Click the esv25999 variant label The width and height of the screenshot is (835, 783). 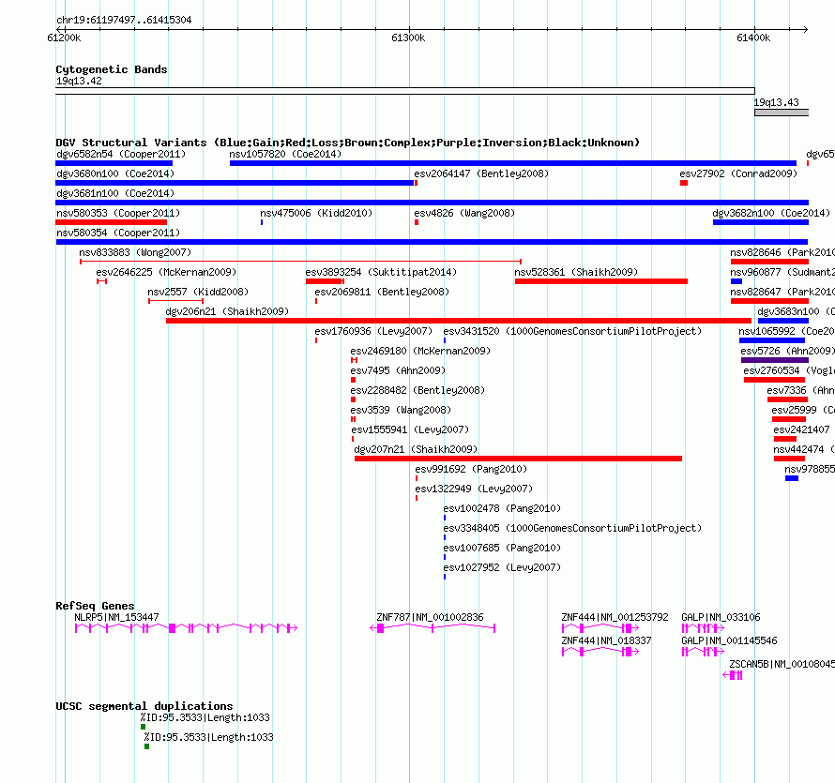803,411
